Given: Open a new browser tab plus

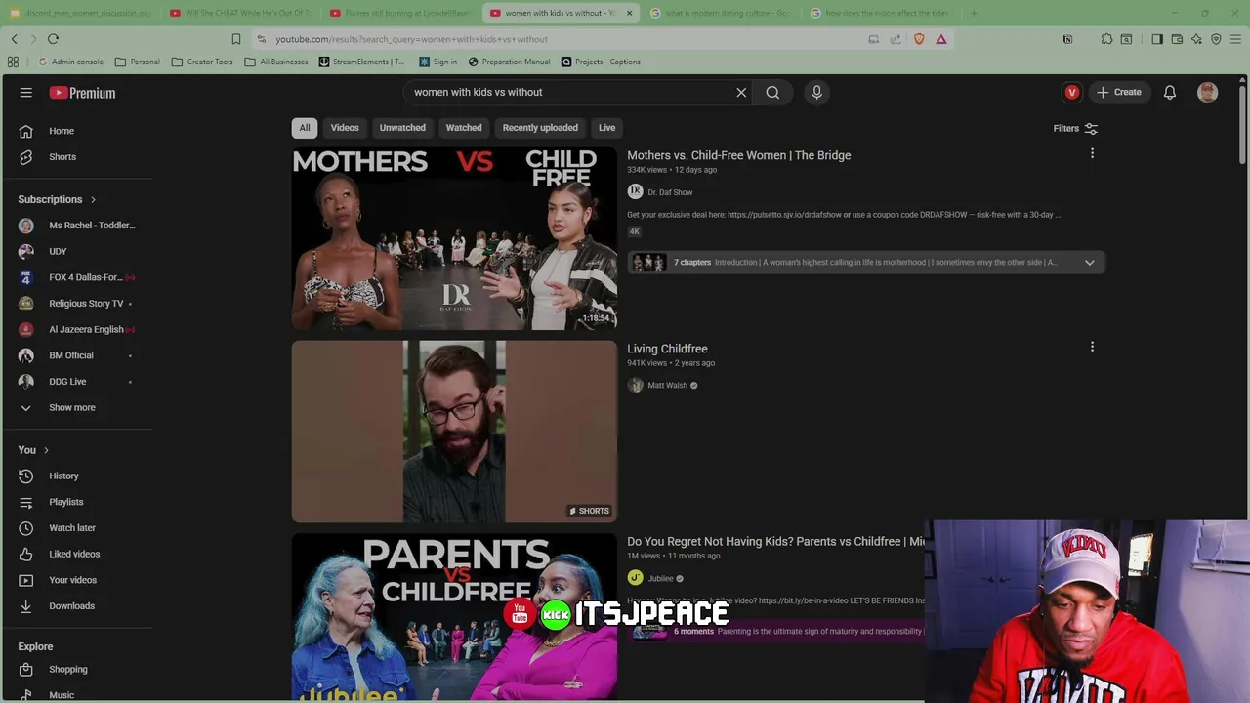Looking at the screenshot, I should click(x=973, y=13).
